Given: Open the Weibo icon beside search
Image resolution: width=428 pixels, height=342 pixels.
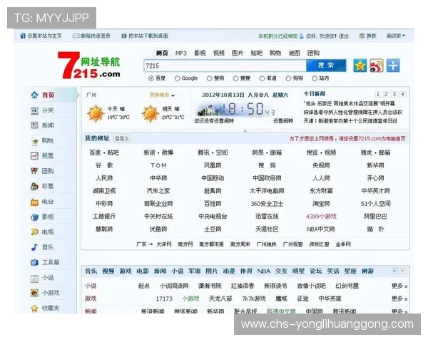Looking at the screenshot, I should (x=377, y=66).
